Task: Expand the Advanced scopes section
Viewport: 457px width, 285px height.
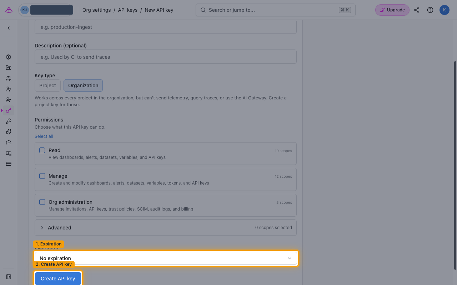Action: point(166,228)
